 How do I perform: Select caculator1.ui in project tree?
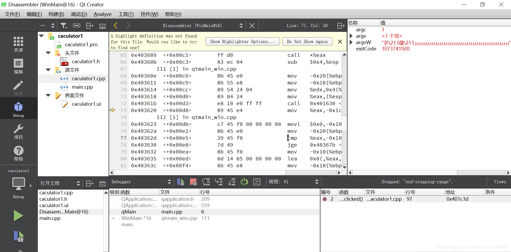click(x=86, y=104)
